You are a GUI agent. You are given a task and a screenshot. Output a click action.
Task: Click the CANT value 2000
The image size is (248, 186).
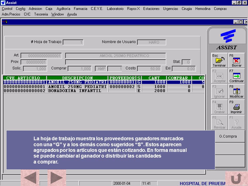coord(160,91)
